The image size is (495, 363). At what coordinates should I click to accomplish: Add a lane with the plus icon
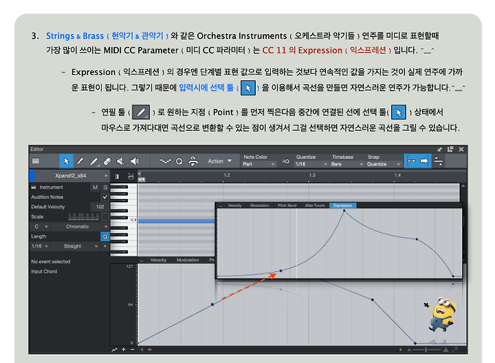pyautogui.click(x=124, y=349)
